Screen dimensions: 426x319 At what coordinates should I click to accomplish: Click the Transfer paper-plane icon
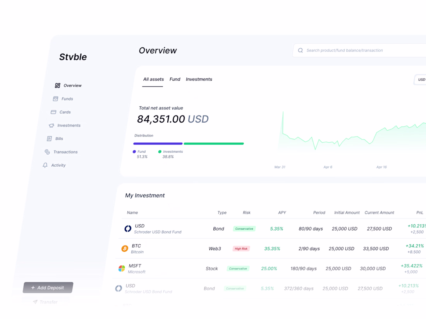click(35, 302)
